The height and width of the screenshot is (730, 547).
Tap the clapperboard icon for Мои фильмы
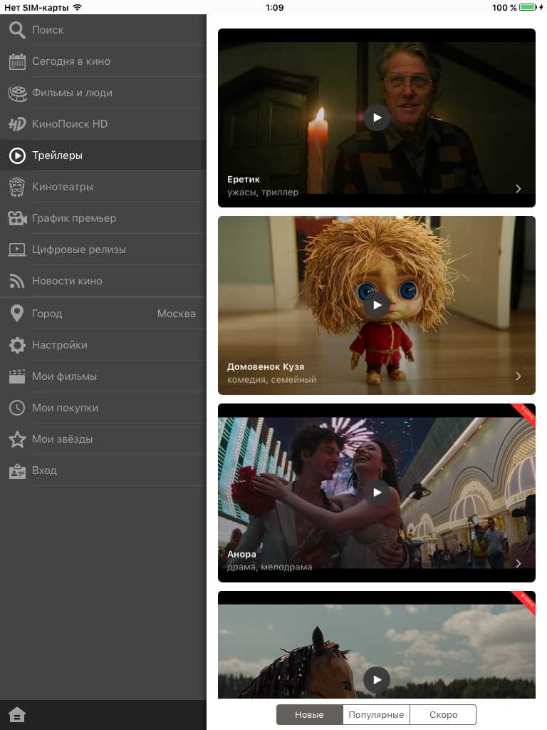(17, 376)
